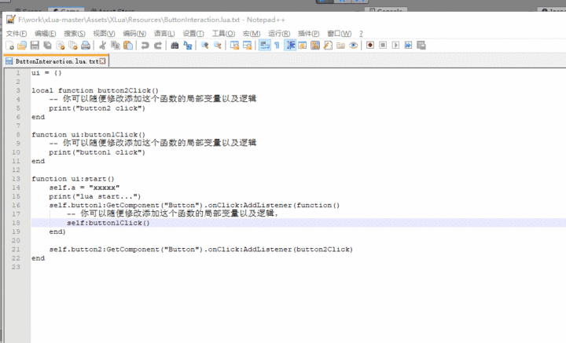Click line number 1 in margin

[18, 73]
